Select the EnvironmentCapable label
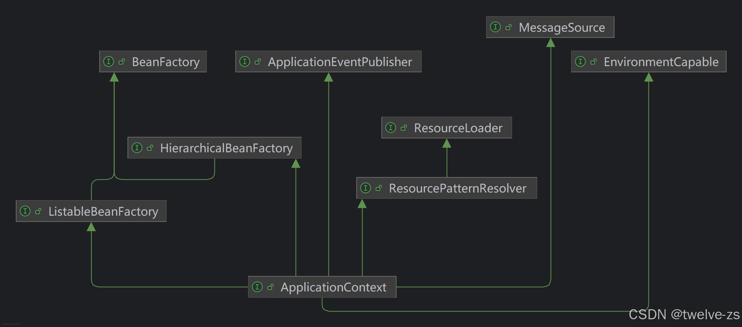Screen dimensions: 742x327 661,62
